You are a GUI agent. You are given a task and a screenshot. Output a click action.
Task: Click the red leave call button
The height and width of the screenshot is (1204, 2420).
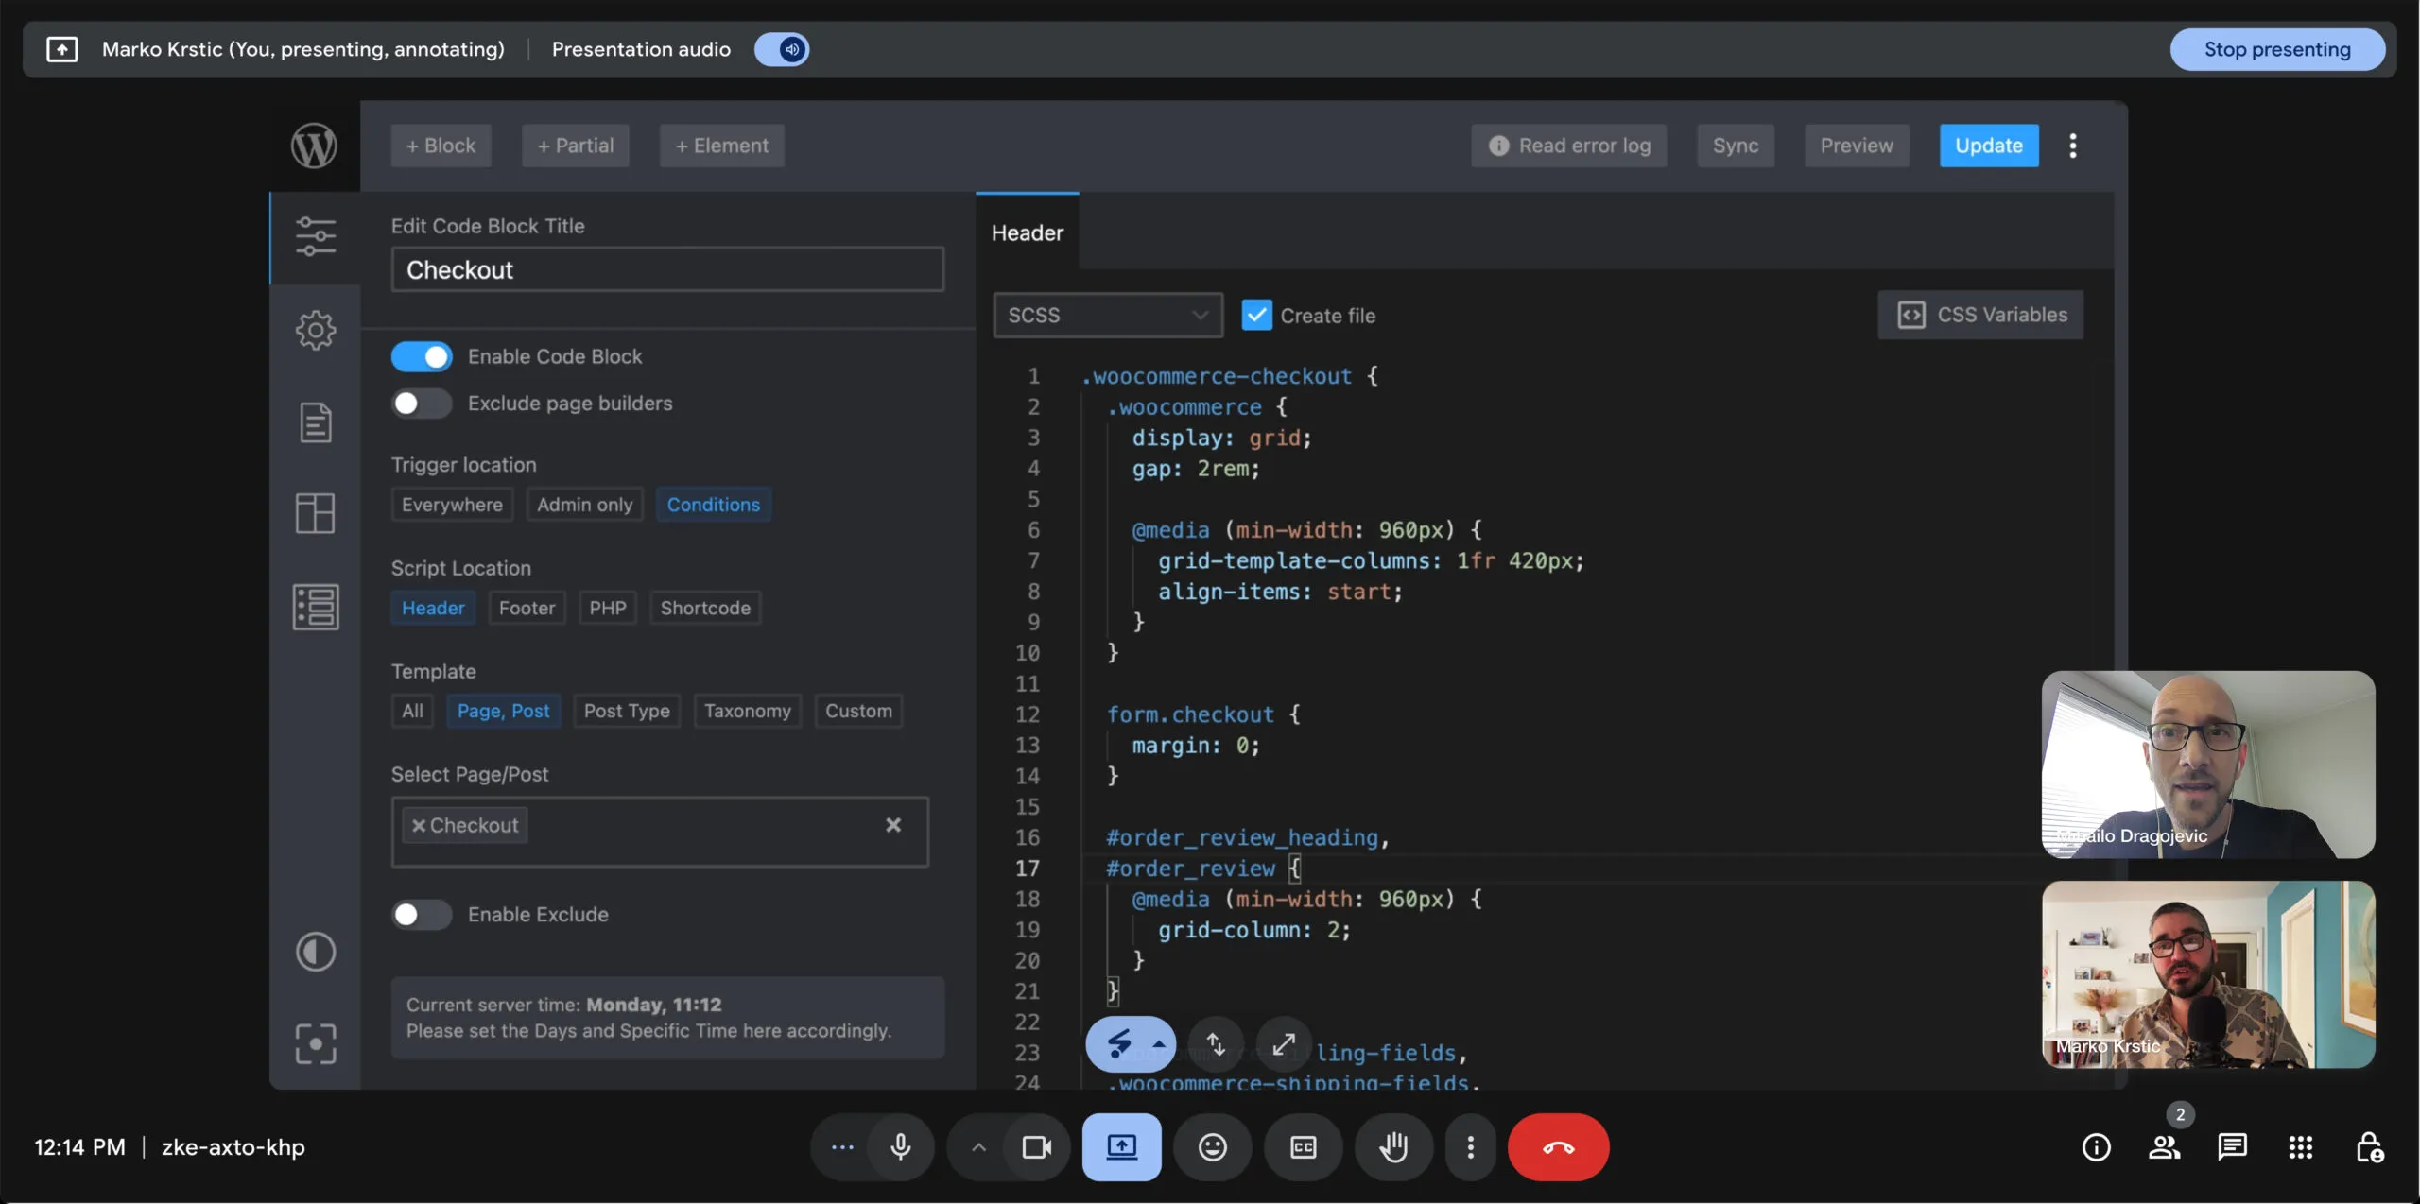[x=1558, y=1146]
